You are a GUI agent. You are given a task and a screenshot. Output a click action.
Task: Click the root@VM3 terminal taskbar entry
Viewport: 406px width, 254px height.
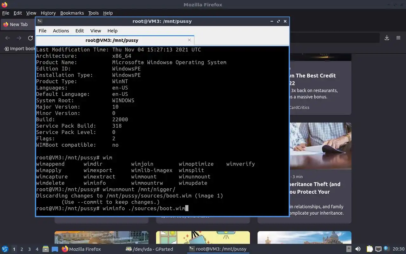(x=218, y=249)
